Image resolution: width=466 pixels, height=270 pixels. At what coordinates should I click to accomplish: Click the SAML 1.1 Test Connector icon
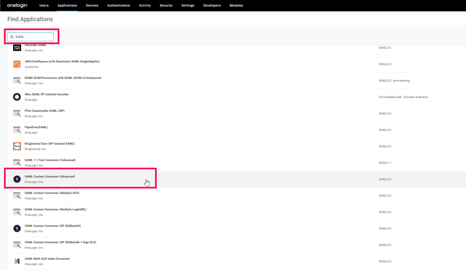17,163
